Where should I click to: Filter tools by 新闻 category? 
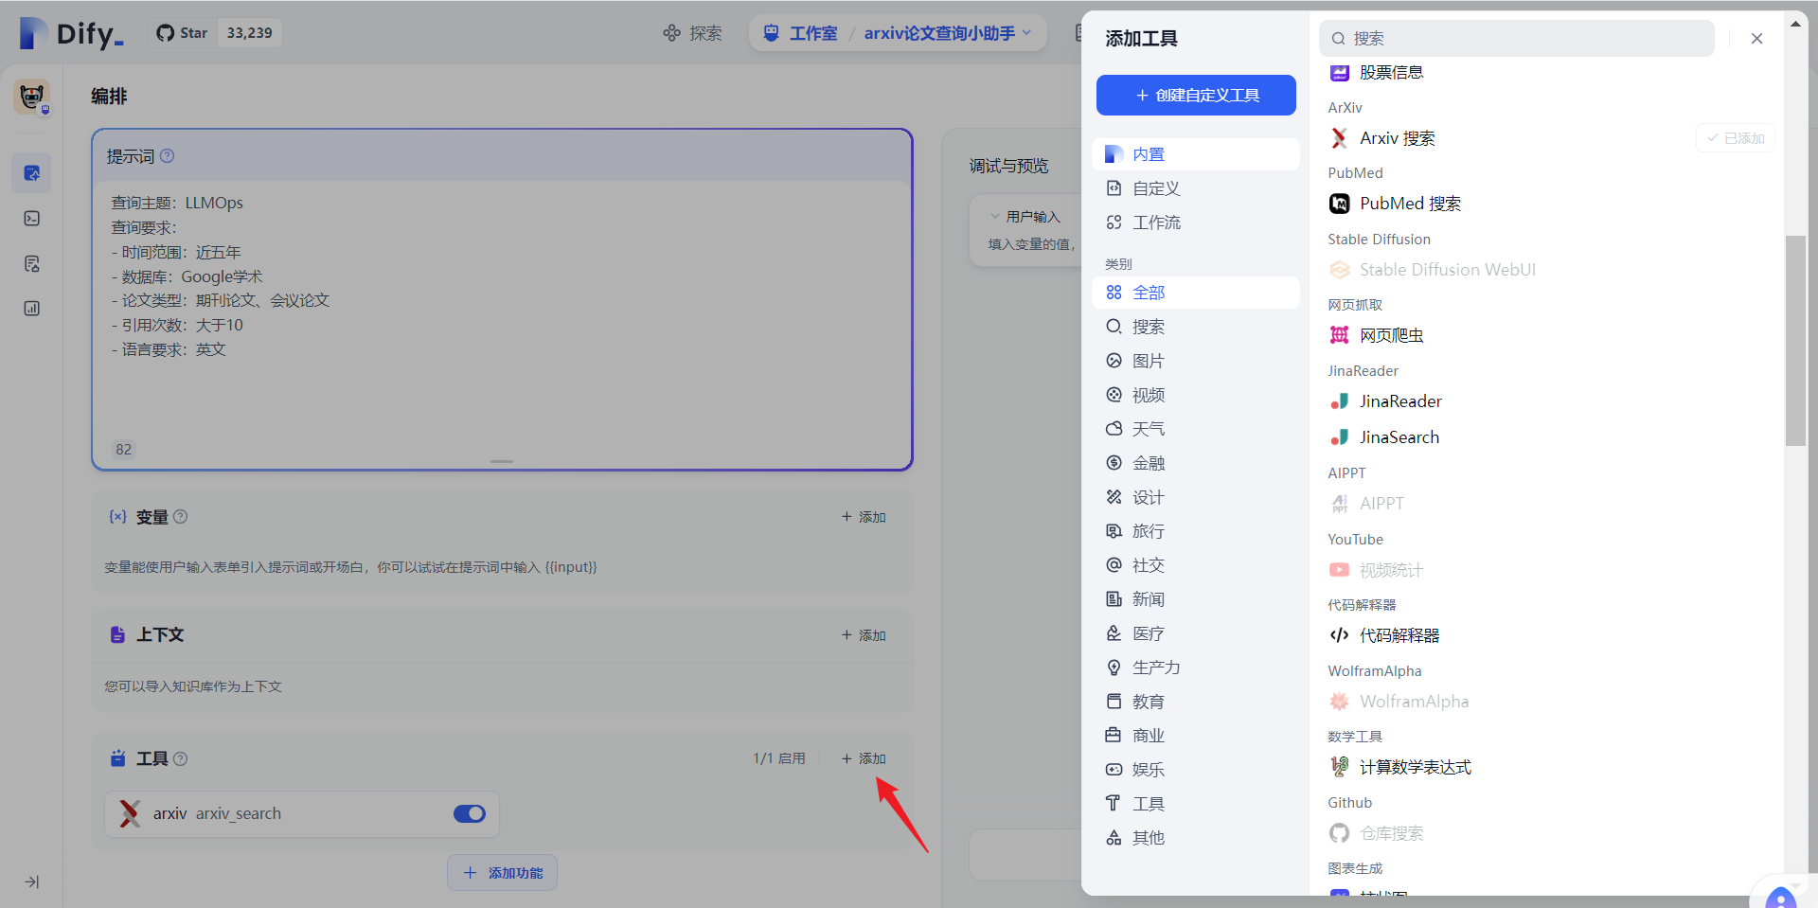[x=1196, y=599]
